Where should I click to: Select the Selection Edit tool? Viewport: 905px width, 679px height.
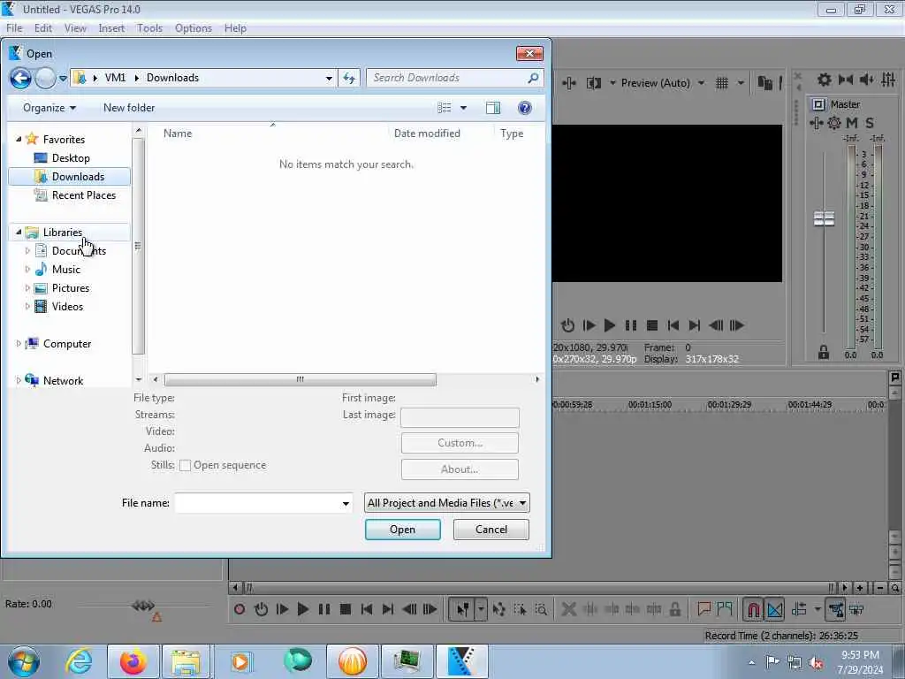(520, 609)
